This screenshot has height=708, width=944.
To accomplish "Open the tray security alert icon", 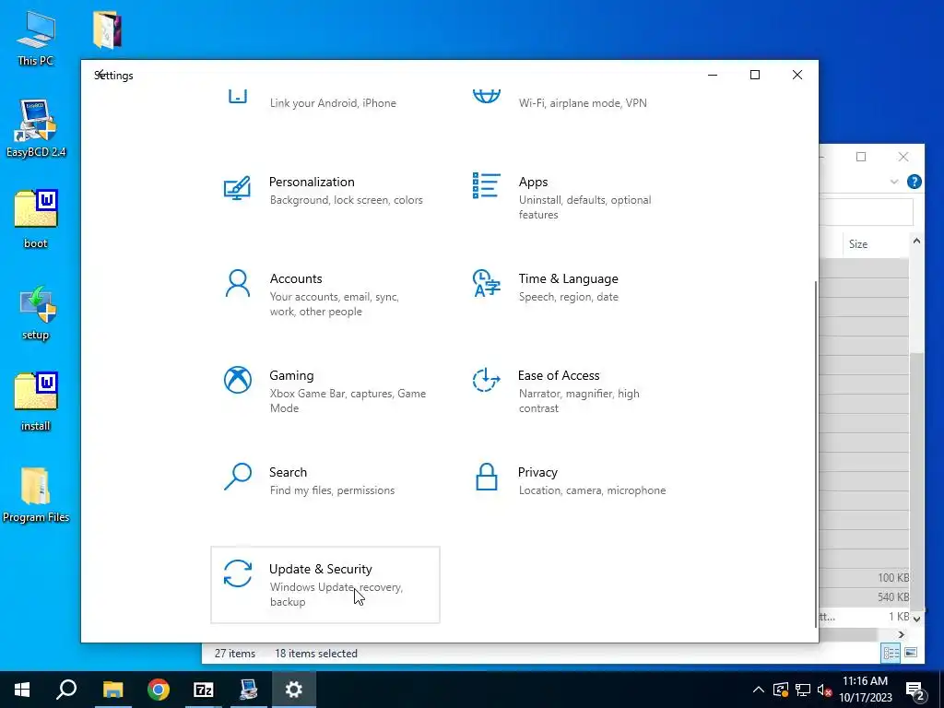I will [x=780, y=690].
